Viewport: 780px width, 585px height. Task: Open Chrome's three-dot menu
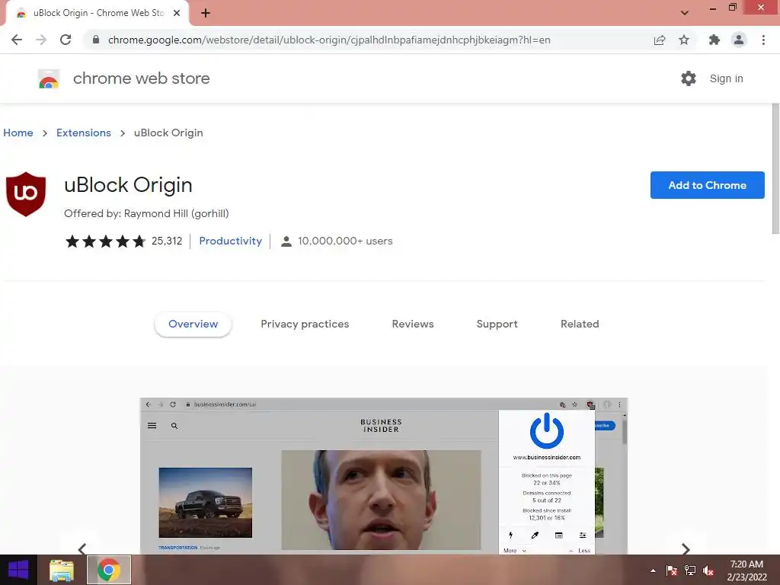pyautogui.click(x=763, y=40)
